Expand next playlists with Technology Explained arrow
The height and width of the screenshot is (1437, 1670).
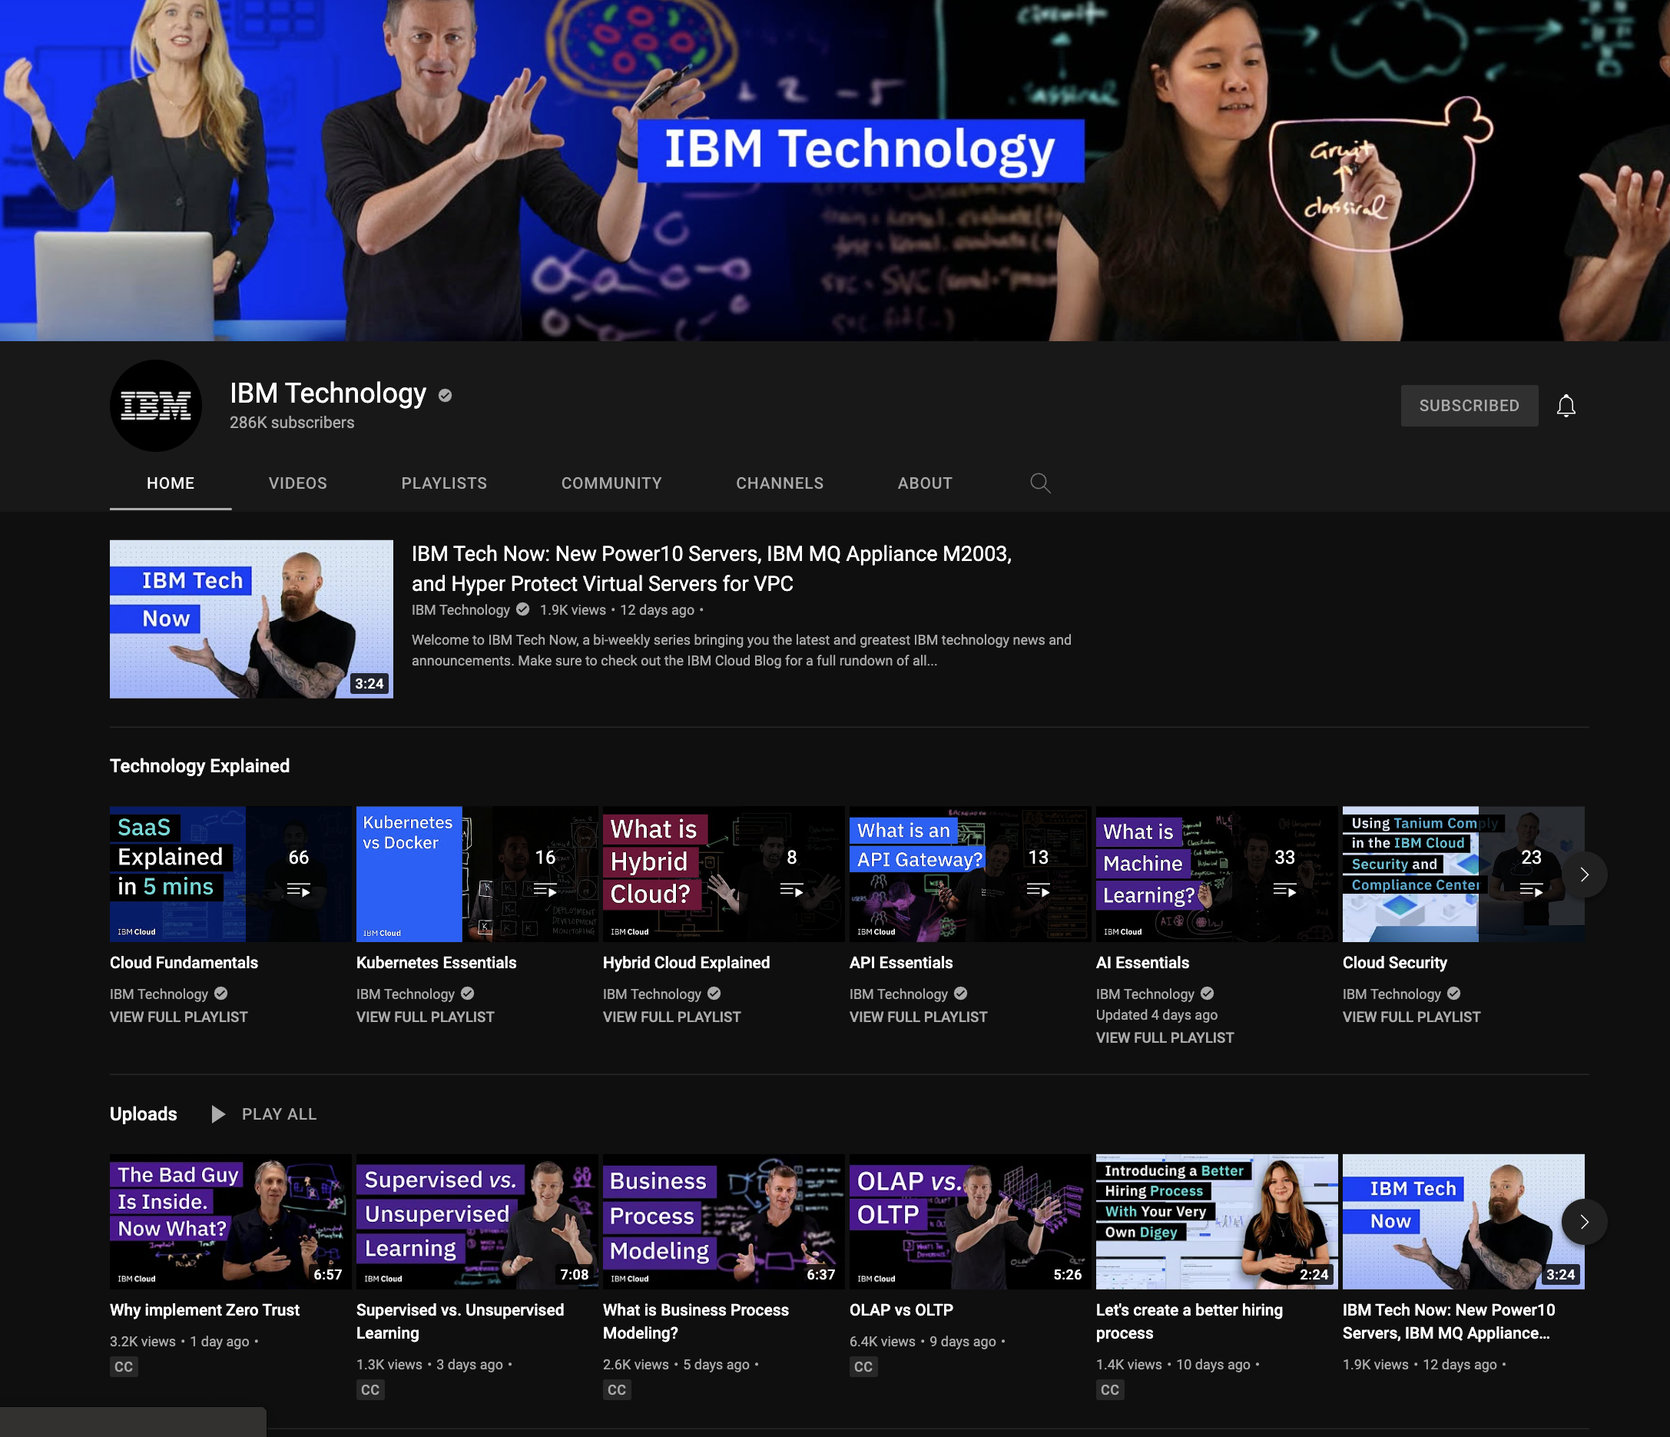click(x=1584, y=874)
